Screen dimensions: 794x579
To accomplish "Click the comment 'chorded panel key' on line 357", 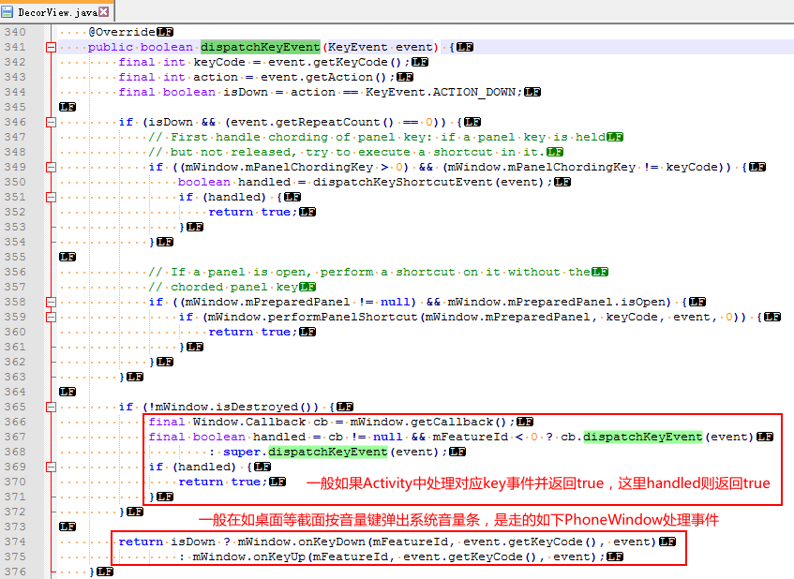I will pos(234,287).
